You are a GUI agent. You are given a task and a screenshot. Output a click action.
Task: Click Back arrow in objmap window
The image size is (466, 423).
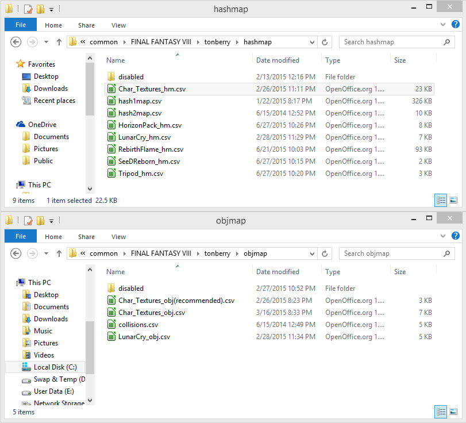tap(16, 253)
